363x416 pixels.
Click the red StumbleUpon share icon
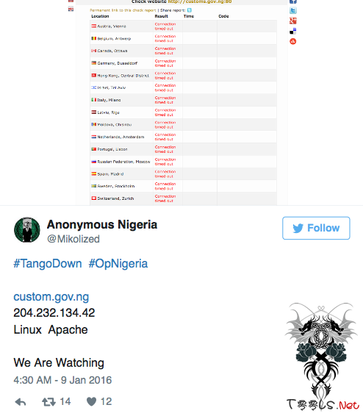(x=293, y=41)
